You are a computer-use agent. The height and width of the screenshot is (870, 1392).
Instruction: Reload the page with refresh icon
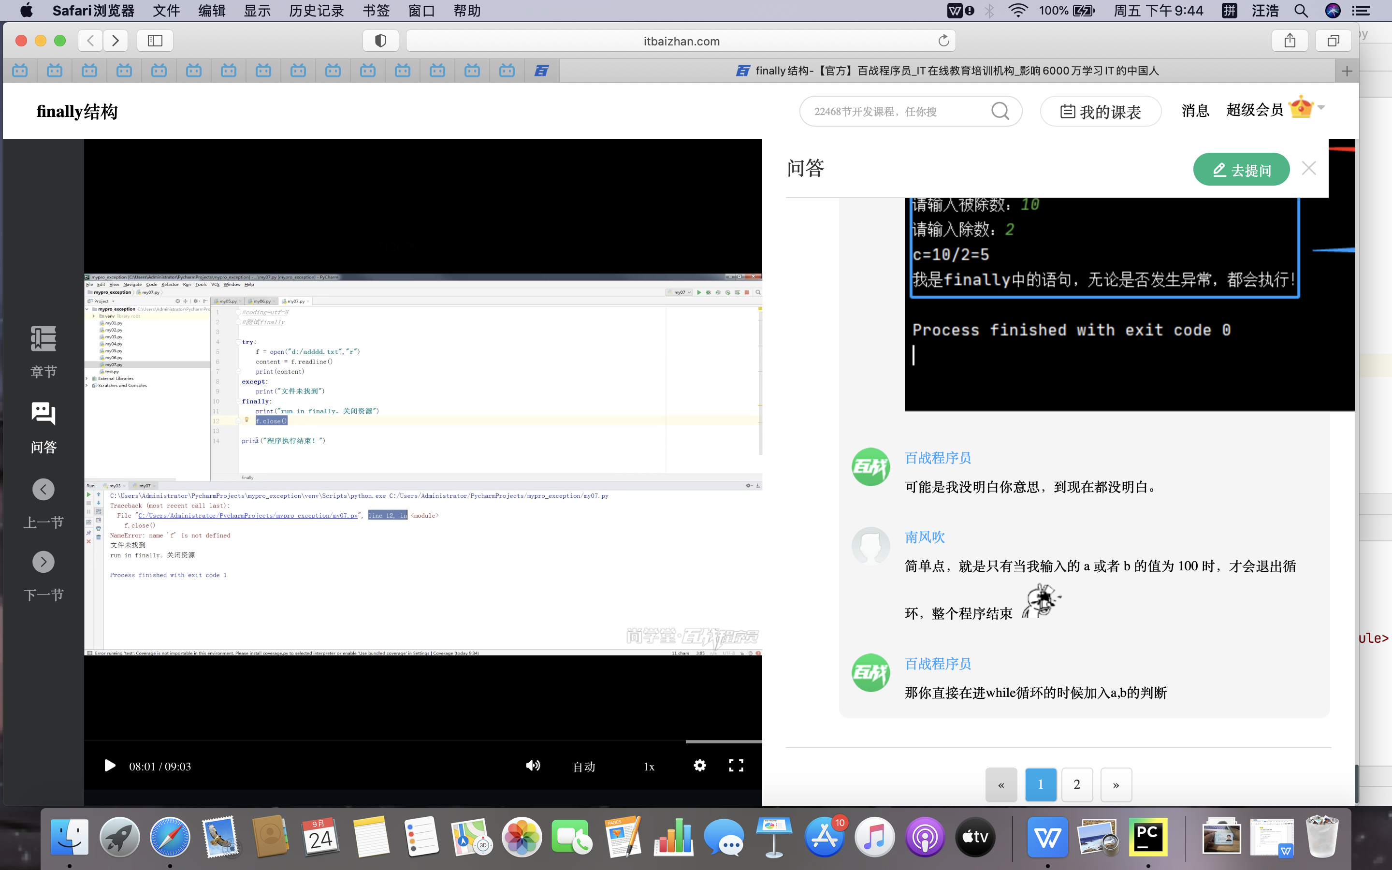pos(943,41)
